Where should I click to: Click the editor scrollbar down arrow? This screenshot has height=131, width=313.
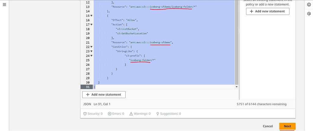pyautogui.click(x=237, y=87)
